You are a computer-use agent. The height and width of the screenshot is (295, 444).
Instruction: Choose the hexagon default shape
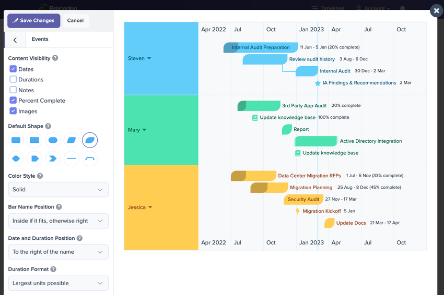[x=16, y=158]
